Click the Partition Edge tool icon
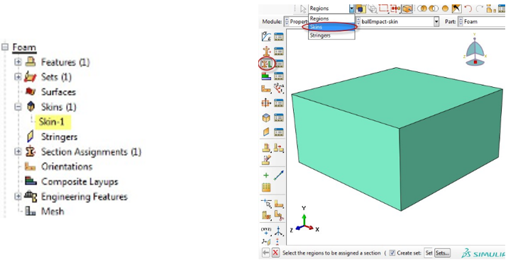The width and height of the screenshot is (518, 266). click(x=266, y=204)
